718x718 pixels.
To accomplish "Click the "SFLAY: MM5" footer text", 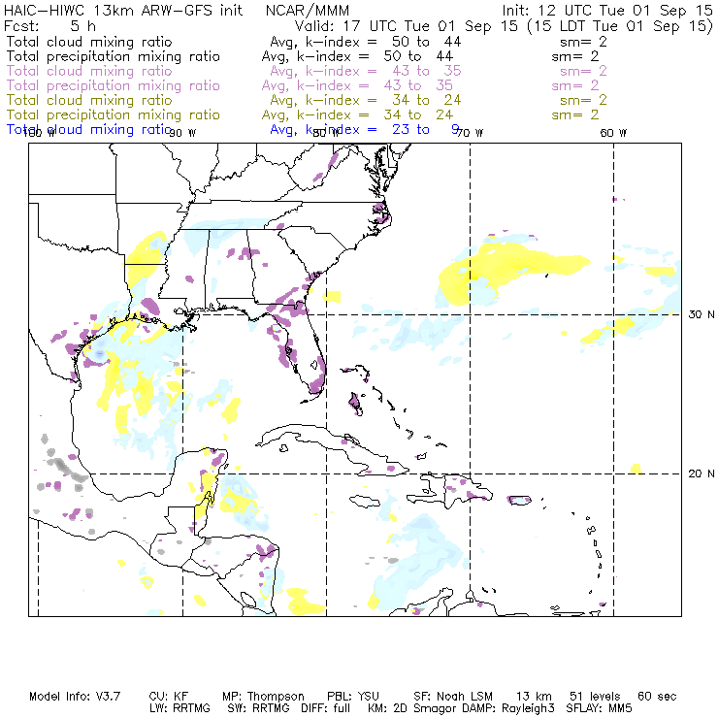I will click(599, 708).
